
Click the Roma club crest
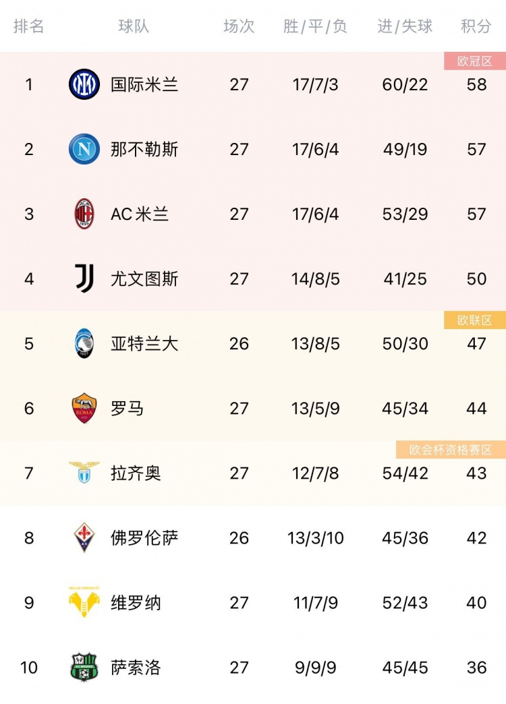point(84,408)
